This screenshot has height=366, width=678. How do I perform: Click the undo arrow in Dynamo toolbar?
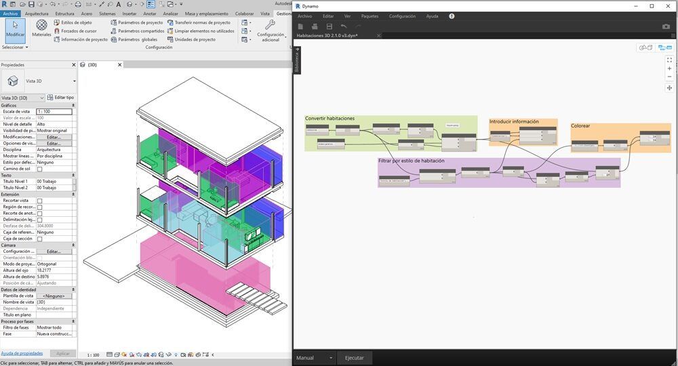[x=344, y=26]
